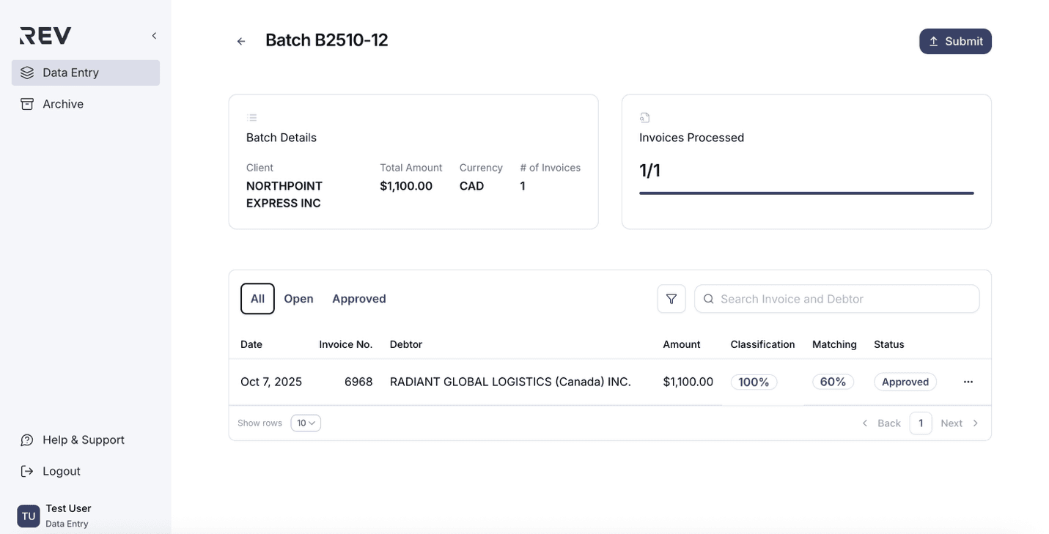The width and height of the screenshot is (1049, 534).
Task: Switch to the Approved tab
Action: click(x=358, y=299)
